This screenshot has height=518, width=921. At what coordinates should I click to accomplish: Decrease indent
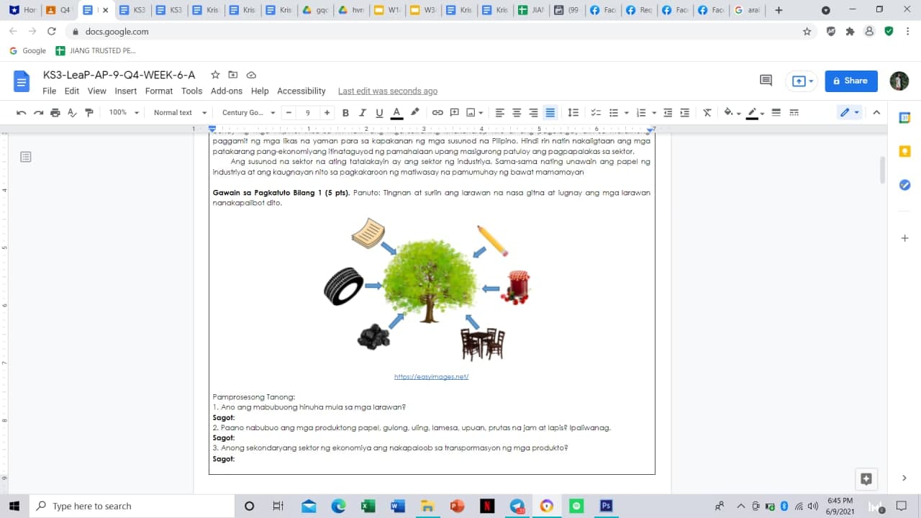click(x=668, y=112)
